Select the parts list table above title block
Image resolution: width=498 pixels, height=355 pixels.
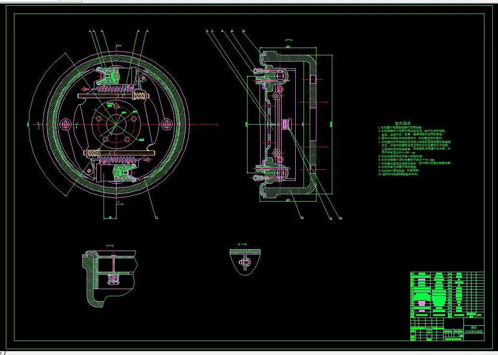[447, 294]
